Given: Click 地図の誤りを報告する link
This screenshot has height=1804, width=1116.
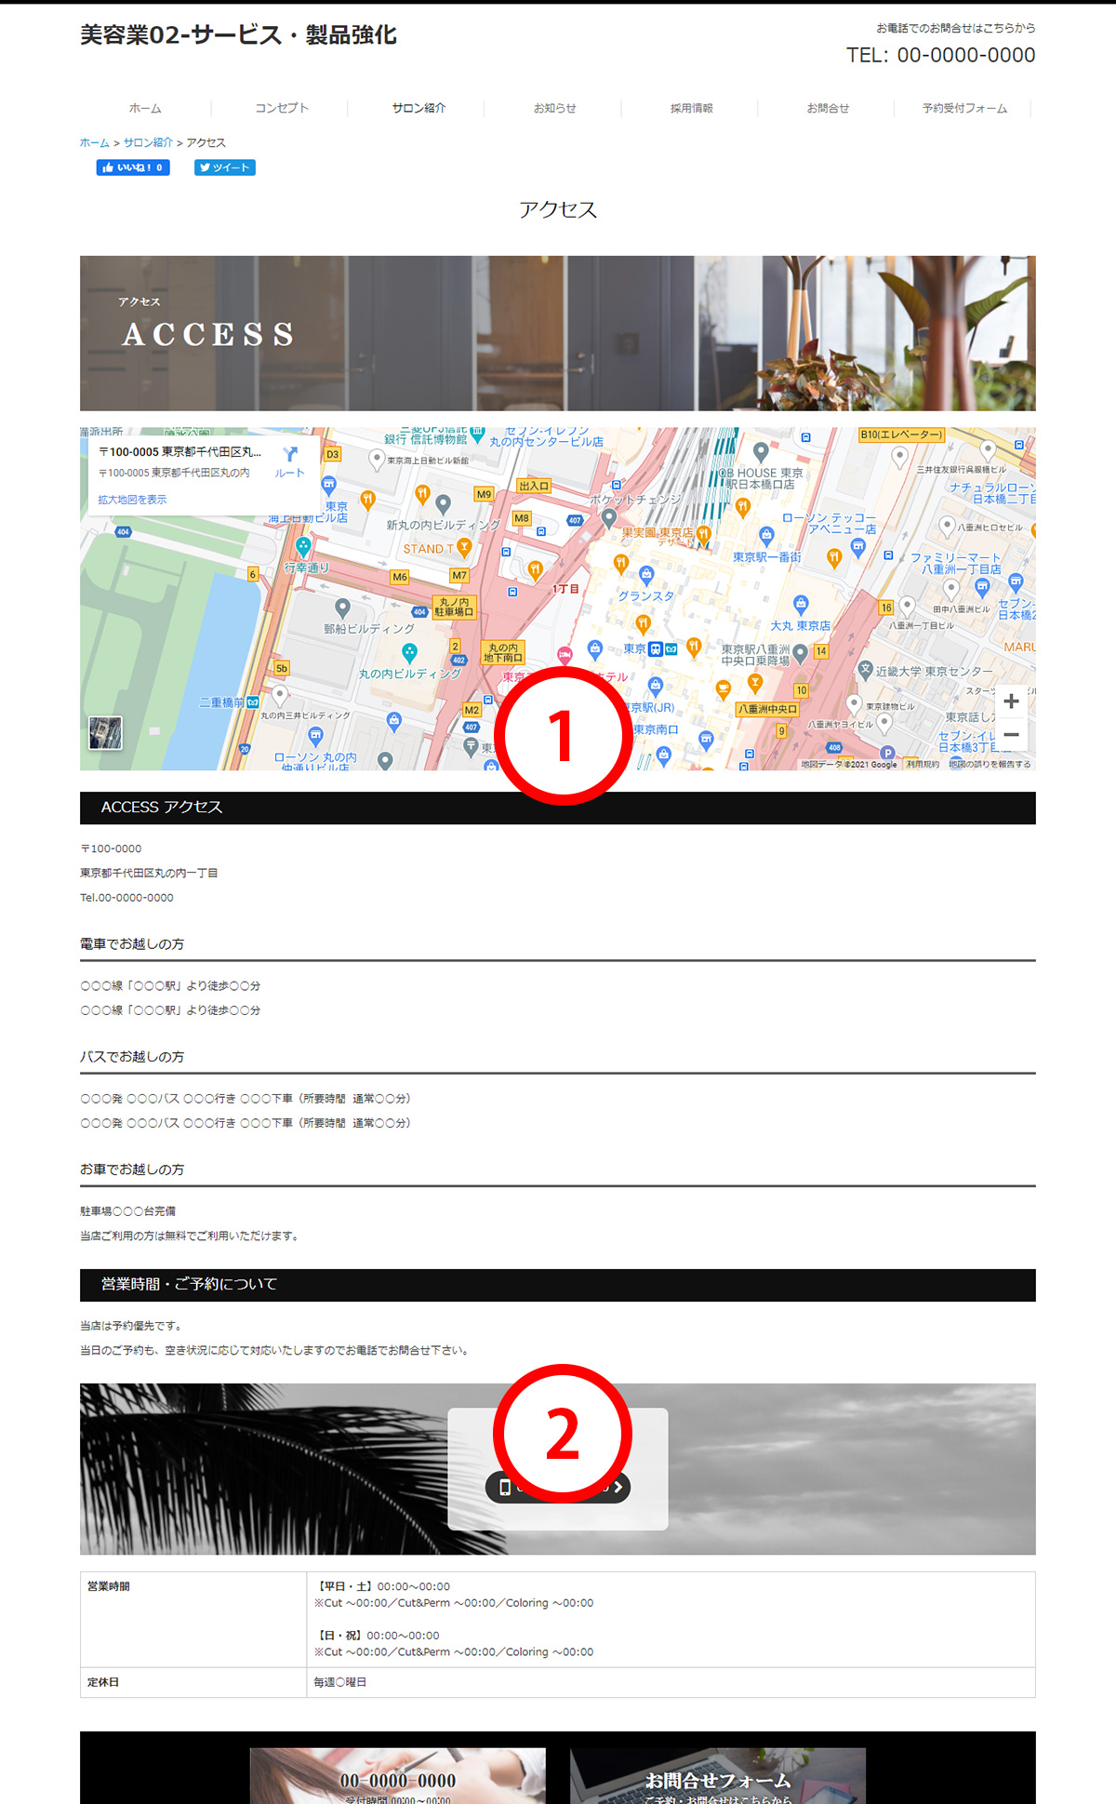Looking at the screenshot, I should click(990, 764).
